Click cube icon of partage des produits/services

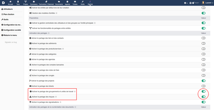pyautogui.click(x=30, y=49)
